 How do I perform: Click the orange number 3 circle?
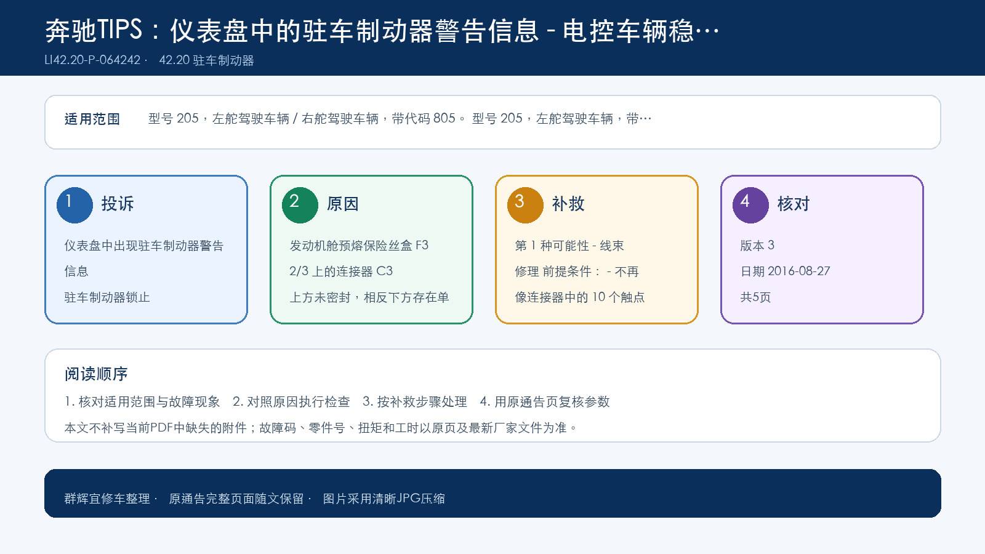tap(525, 205)
